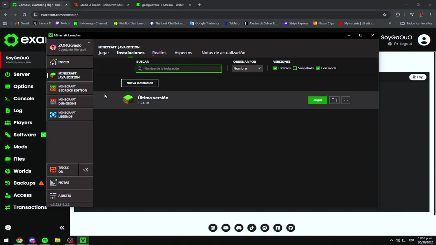Open Access in exaroton sidebar
436x245 pixels.
pyautogui.click(x=22, y=195)
